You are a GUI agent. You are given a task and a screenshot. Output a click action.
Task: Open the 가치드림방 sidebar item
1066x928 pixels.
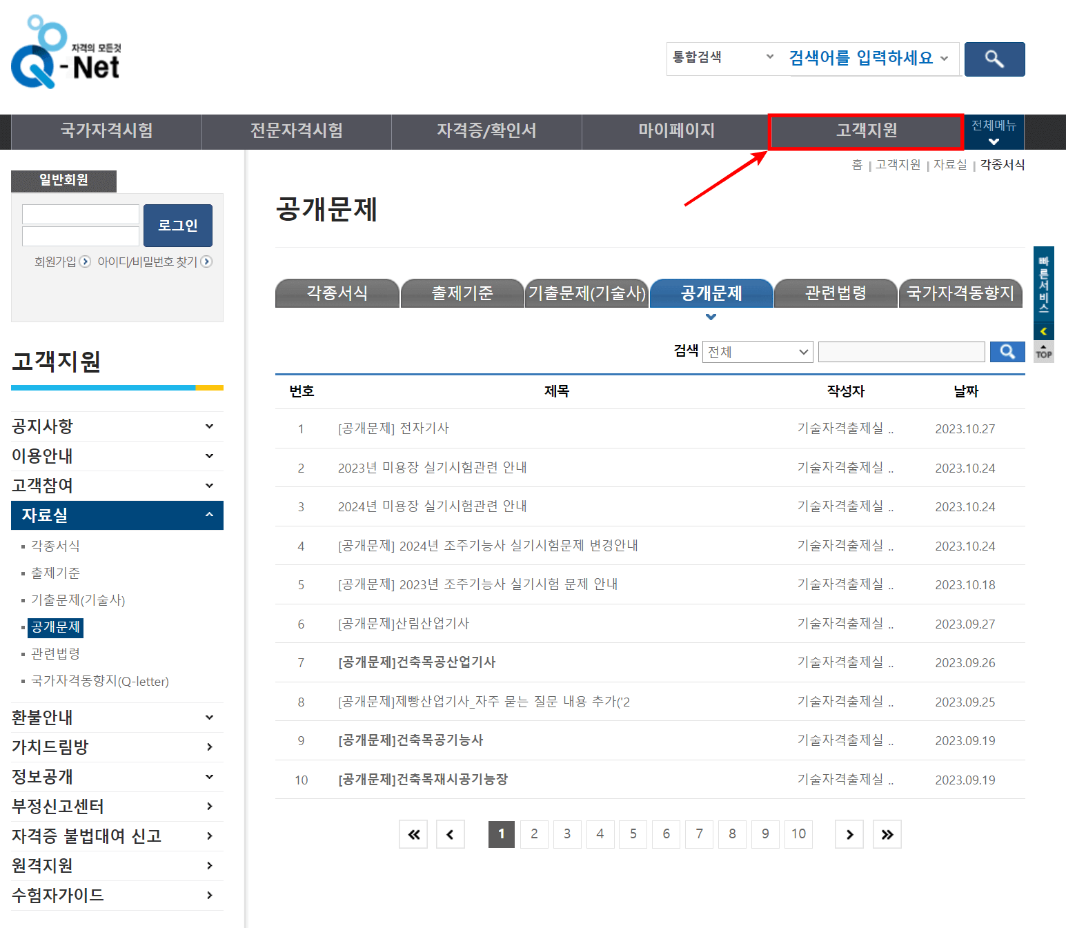[x=117, y=747]
